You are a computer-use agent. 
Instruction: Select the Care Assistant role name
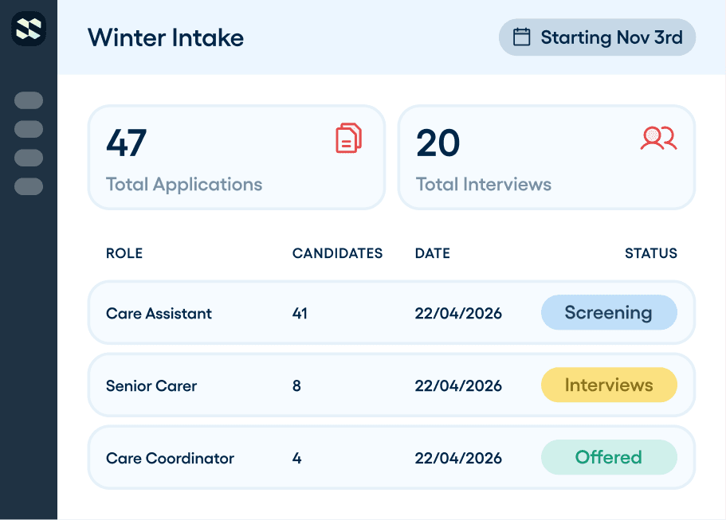pos(159,313)
